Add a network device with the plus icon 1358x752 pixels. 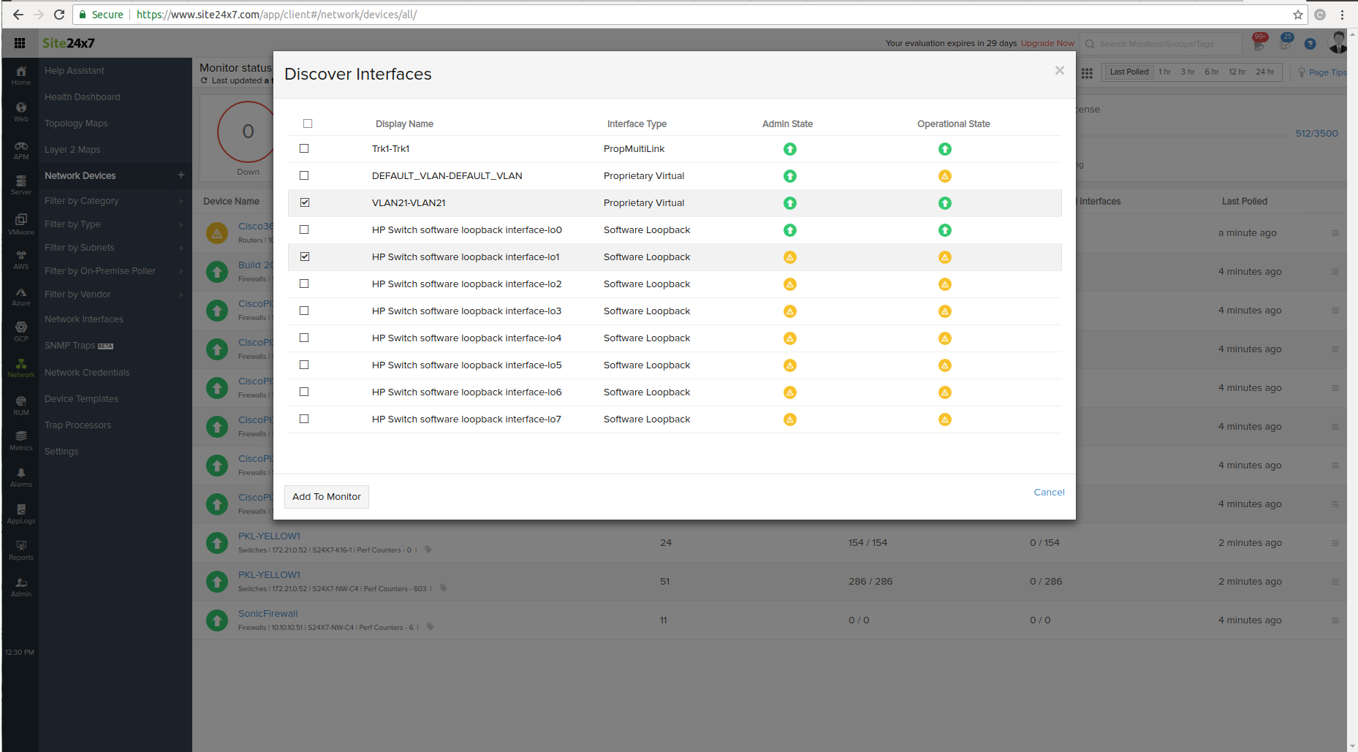point(181,175)
